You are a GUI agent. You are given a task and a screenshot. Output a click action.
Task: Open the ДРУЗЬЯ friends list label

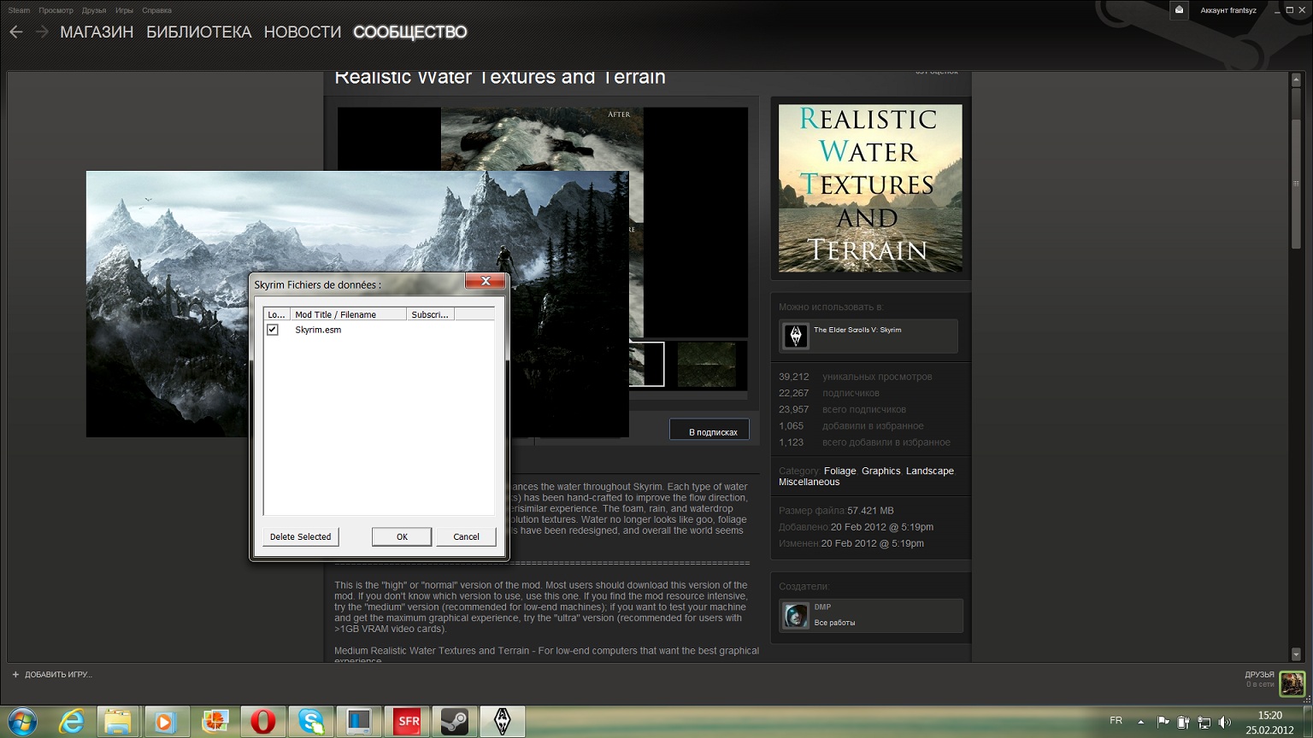coord(1259,675)
